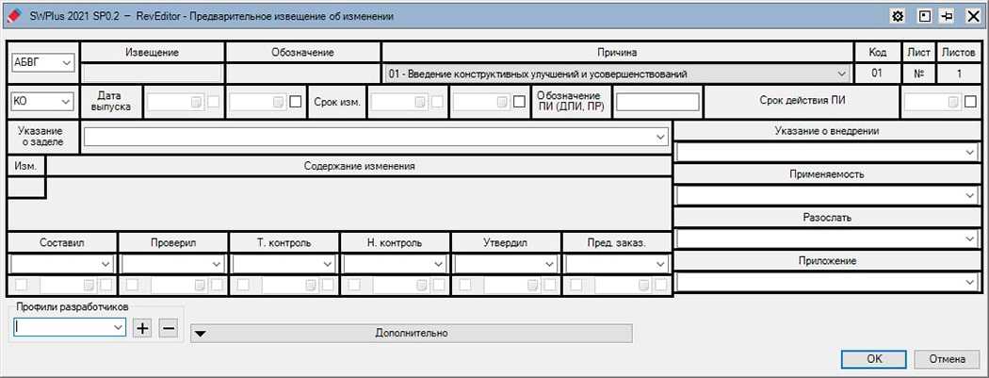
Task: Expand the Дополнительно section
Action: (x=411, y=333)
